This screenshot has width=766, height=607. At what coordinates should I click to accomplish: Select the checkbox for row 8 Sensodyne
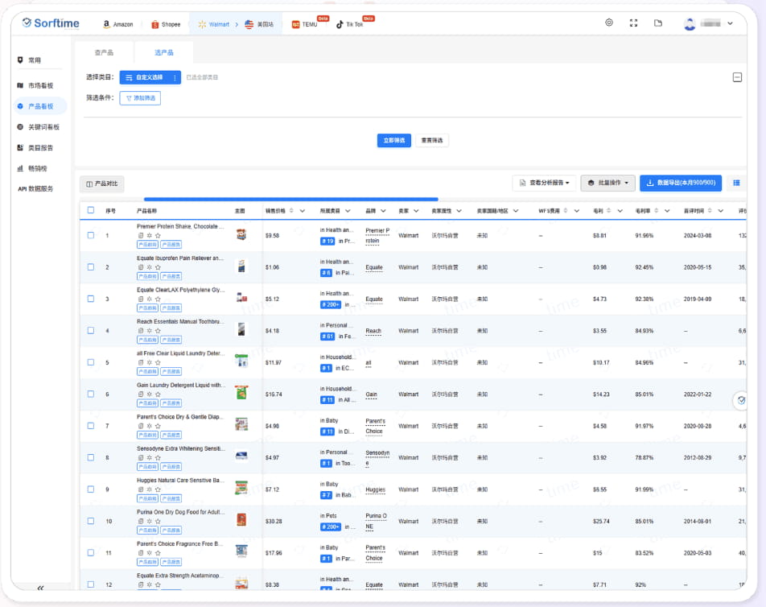point(91,457)
